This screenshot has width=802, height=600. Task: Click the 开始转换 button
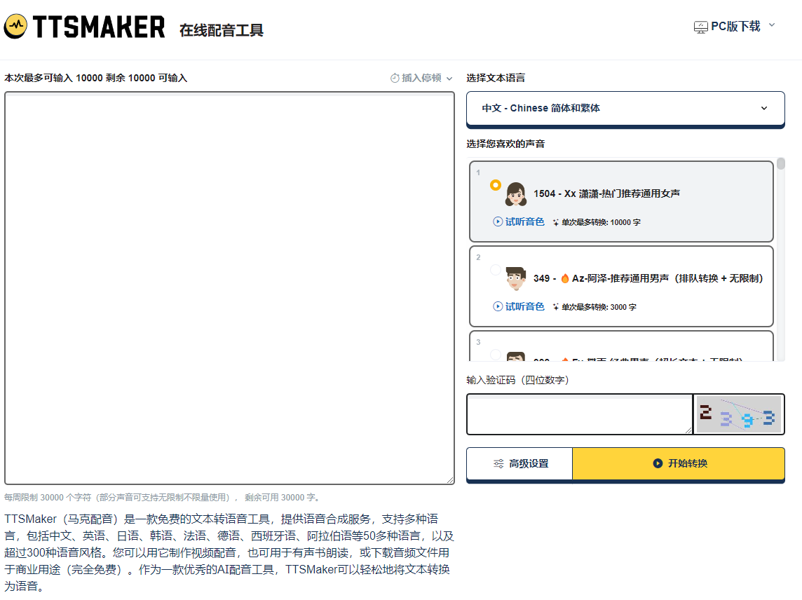point(678,463)
